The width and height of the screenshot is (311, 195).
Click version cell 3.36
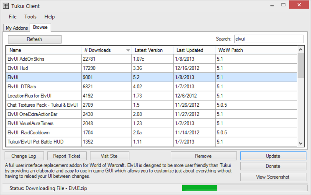click(x=138, y=68)
